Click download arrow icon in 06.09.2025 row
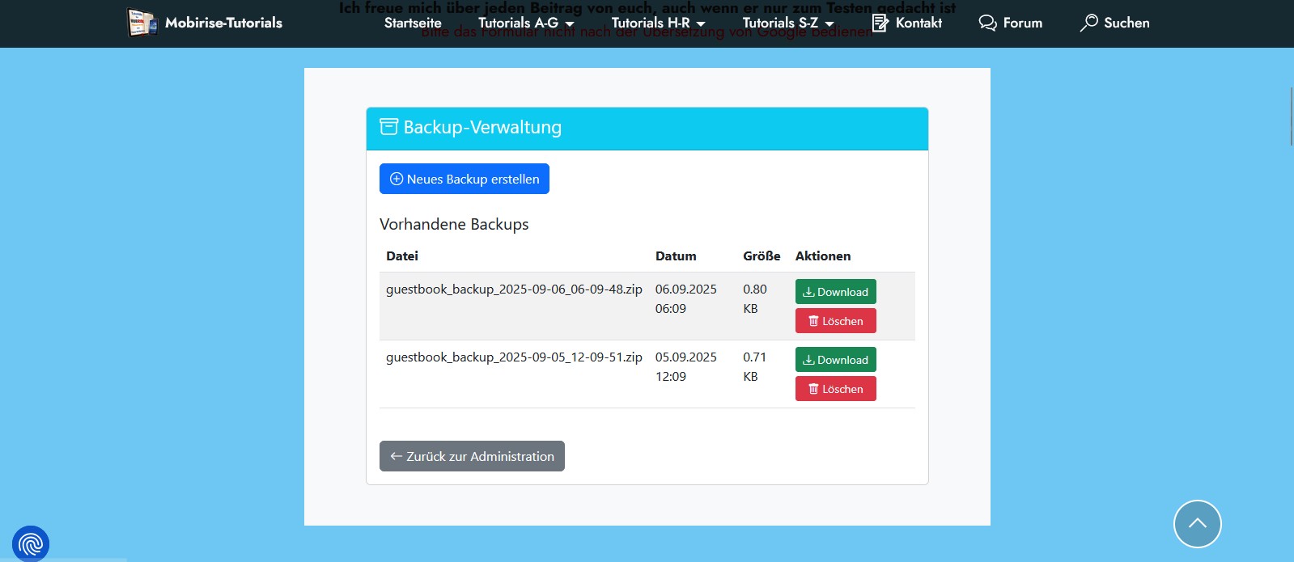1294x562 pixels. pyautogui.click(x=808, y=292)
